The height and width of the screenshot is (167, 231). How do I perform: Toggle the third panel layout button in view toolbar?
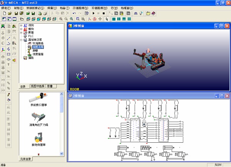(15, 19)
